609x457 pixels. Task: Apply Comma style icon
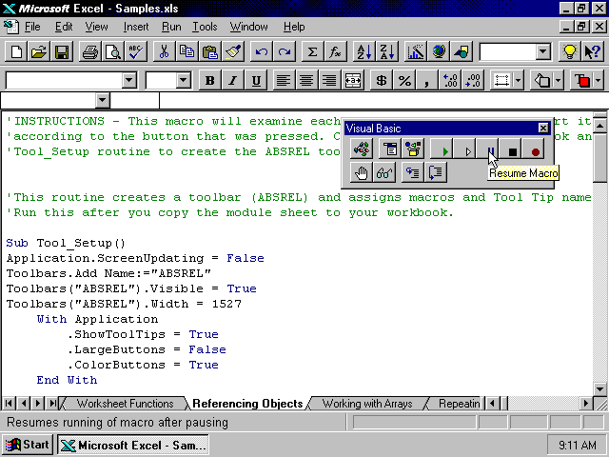427,80
